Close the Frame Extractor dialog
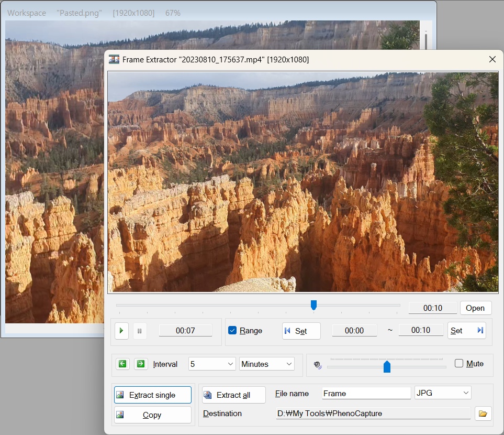Viewport: 504px width, 435px height. tap(492, 59)
